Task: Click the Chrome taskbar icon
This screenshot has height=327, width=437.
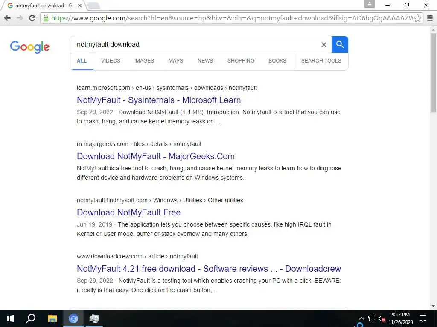Action: tap(73, 318)
